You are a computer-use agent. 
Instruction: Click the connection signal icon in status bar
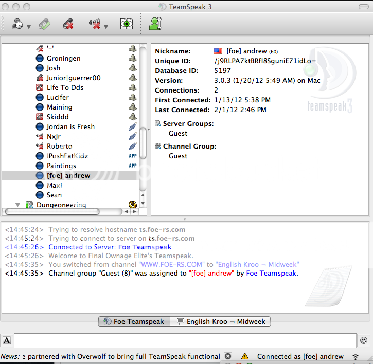356,356
